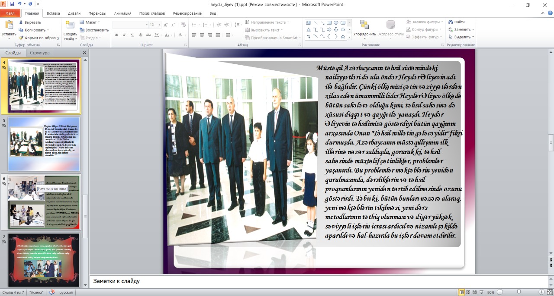Open the Файл tab

(10, 13)
